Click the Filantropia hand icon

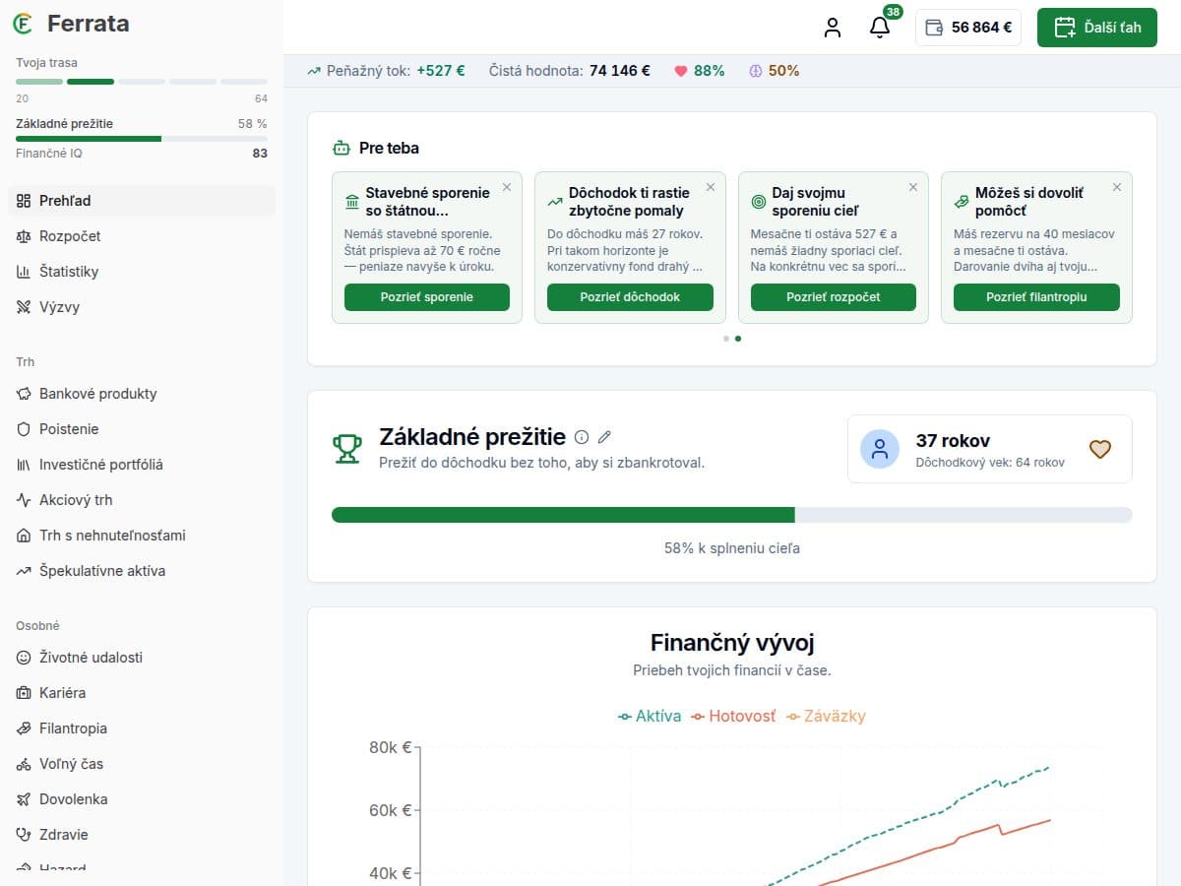click(x=24, y=728)
